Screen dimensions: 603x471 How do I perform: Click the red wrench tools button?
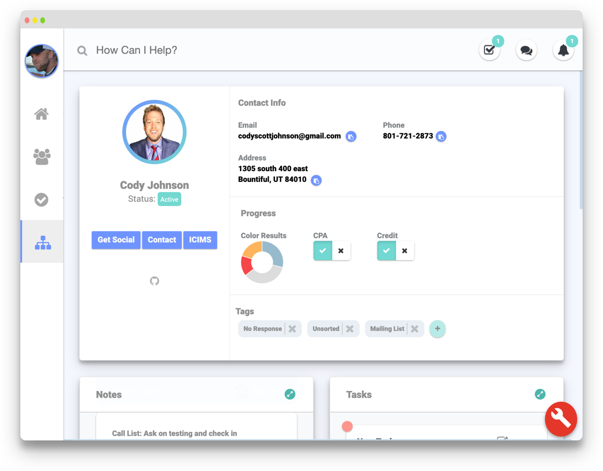click(561, 419)
